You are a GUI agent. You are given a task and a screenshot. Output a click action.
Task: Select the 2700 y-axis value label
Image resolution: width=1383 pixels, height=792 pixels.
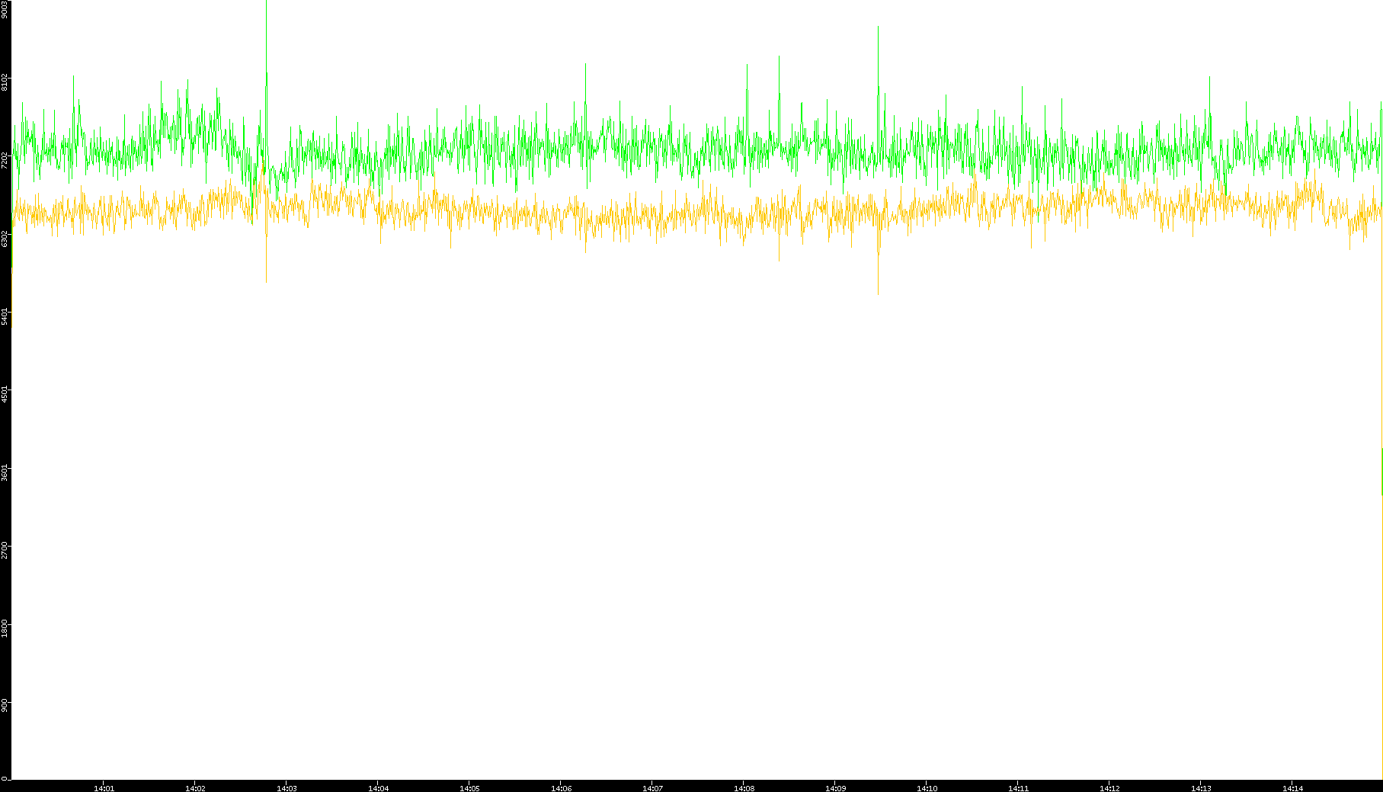(x=5, y=550)
